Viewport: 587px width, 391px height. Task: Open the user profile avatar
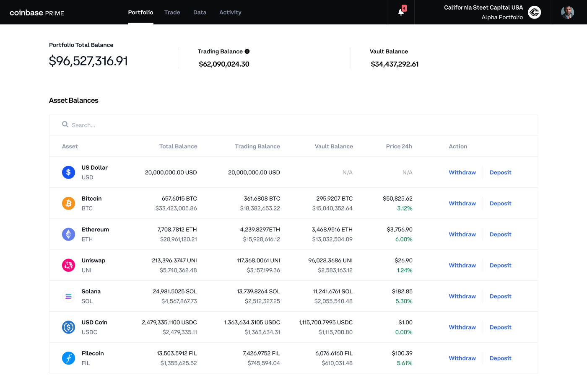(567, 12)
